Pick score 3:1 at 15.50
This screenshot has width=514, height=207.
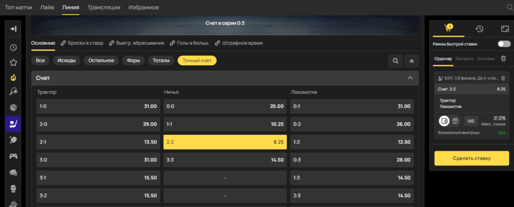click(98, 177)
